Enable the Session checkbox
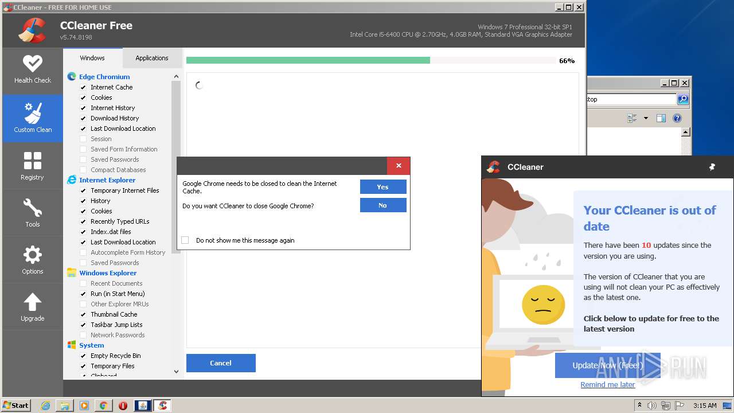 [83, 139]
